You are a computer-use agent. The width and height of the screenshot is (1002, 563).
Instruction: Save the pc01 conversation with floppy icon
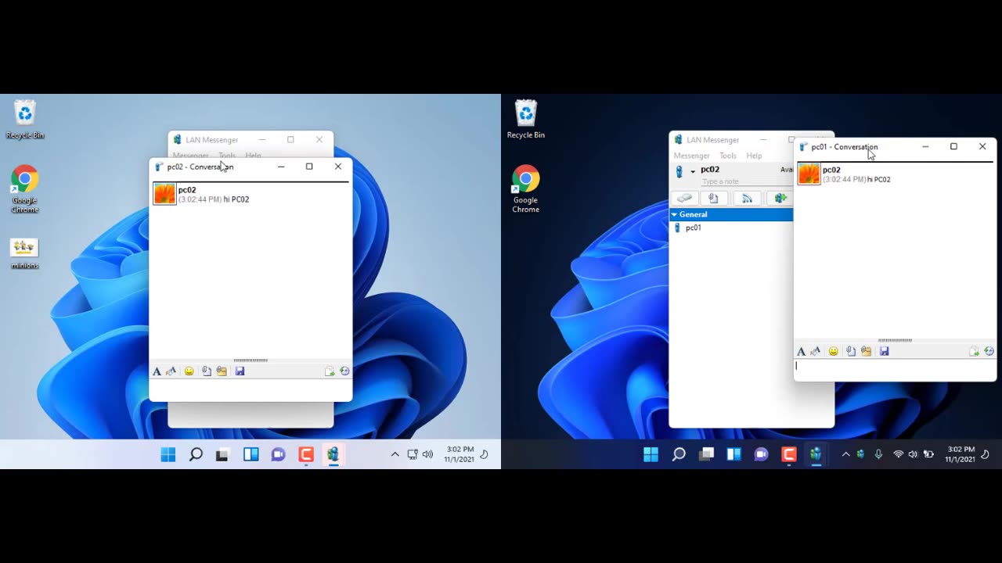pyautogui.click(x=884, y=352)
